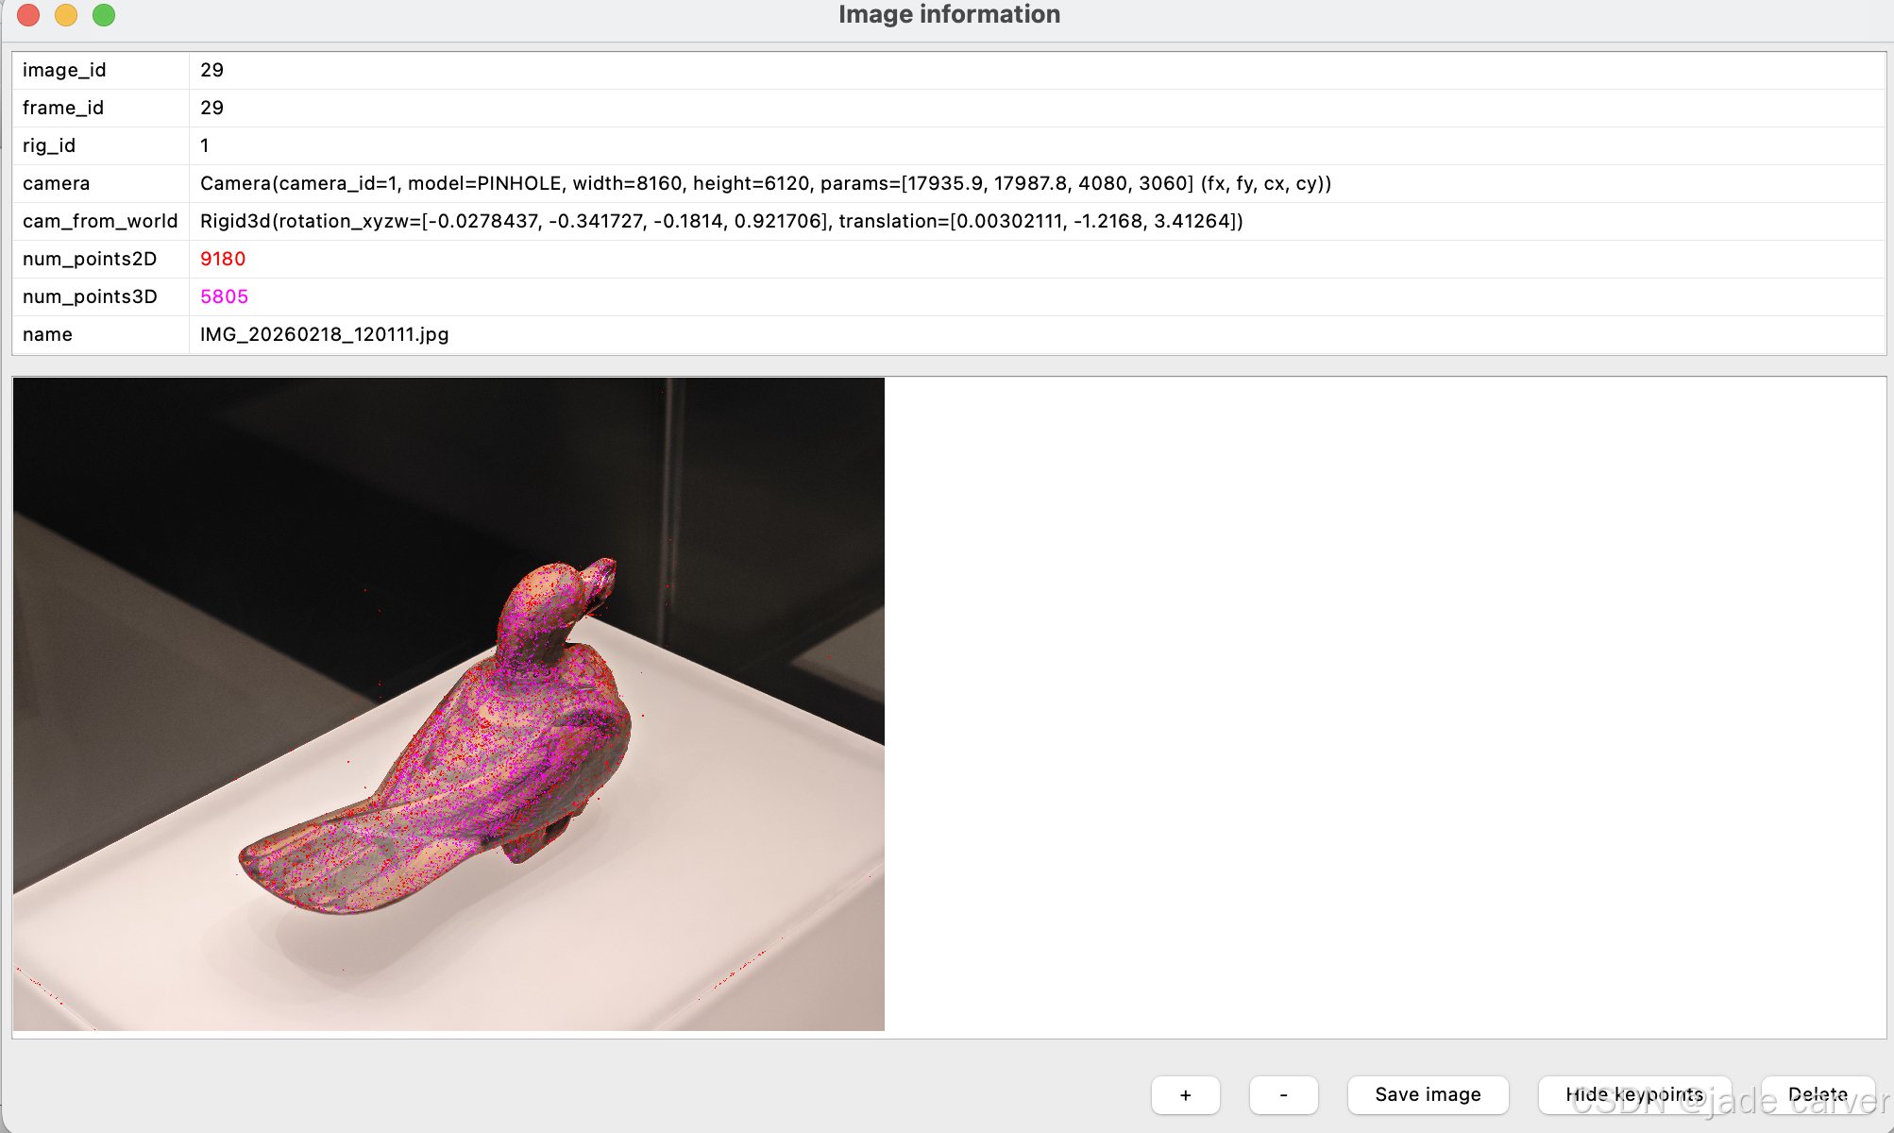Click the rig_id value 1
Screen dimensions: 1894x1133
tap(205, 145)
